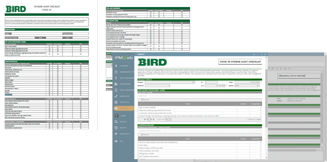The width and height of the screenshot is (327, 162).
Task: Tick Not Completed for Work desks row
Action: [57, 67]
